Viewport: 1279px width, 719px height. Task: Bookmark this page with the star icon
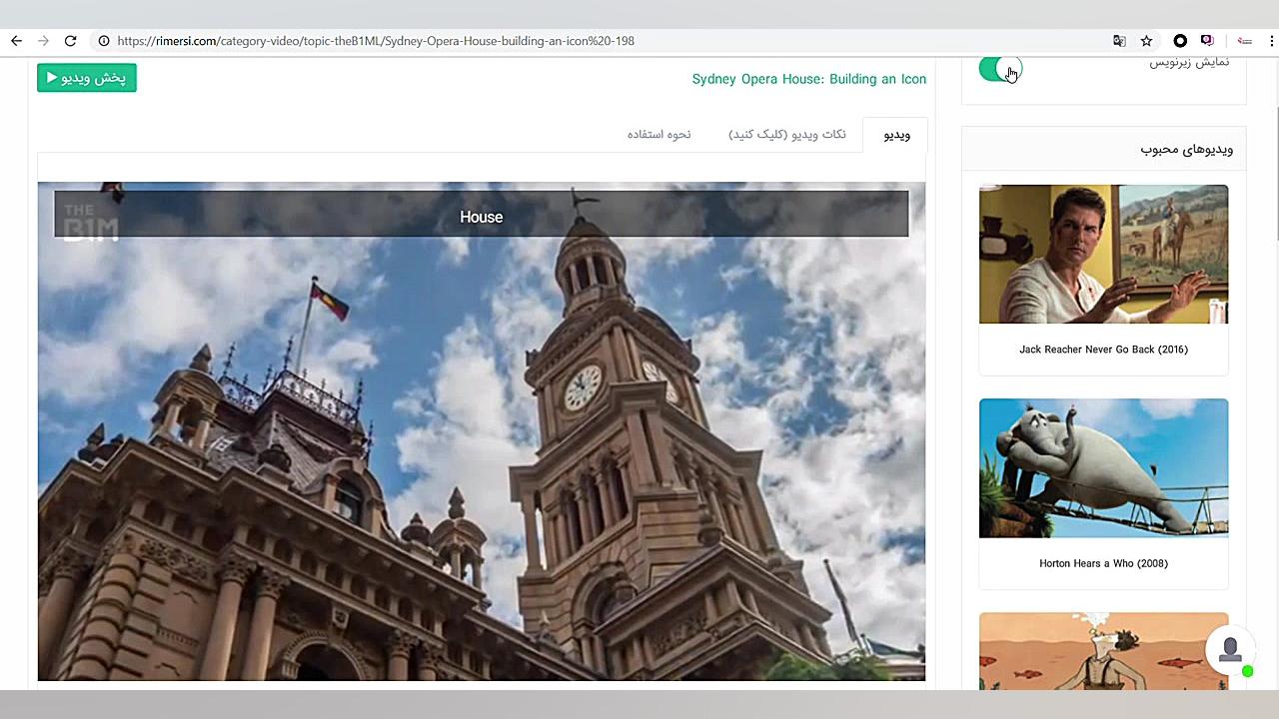[x=1147, y=41]
